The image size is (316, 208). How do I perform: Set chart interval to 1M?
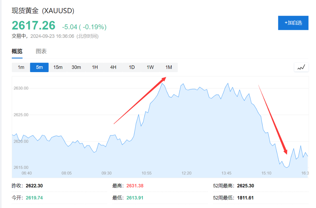tap(168, 67)
